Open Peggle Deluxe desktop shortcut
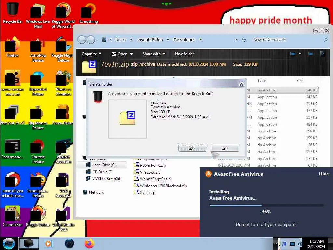The image size is (333, 250). click(x=38, y=216)
